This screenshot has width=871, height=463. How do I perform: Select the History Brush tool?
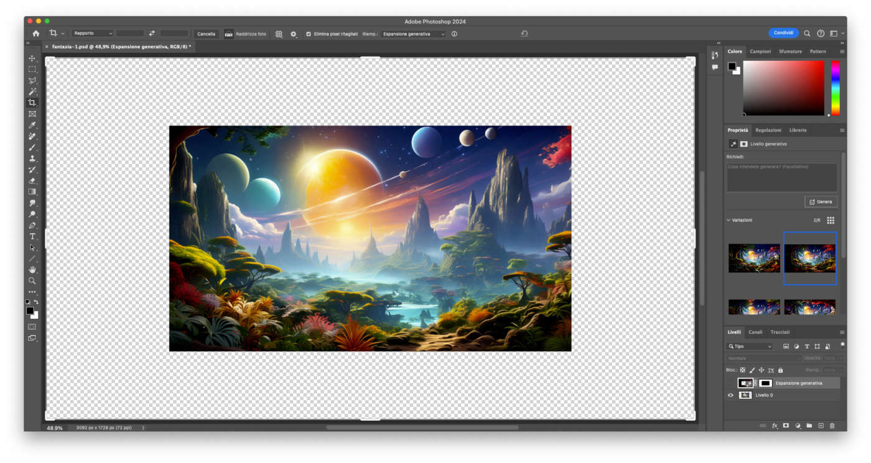point(32,170)
